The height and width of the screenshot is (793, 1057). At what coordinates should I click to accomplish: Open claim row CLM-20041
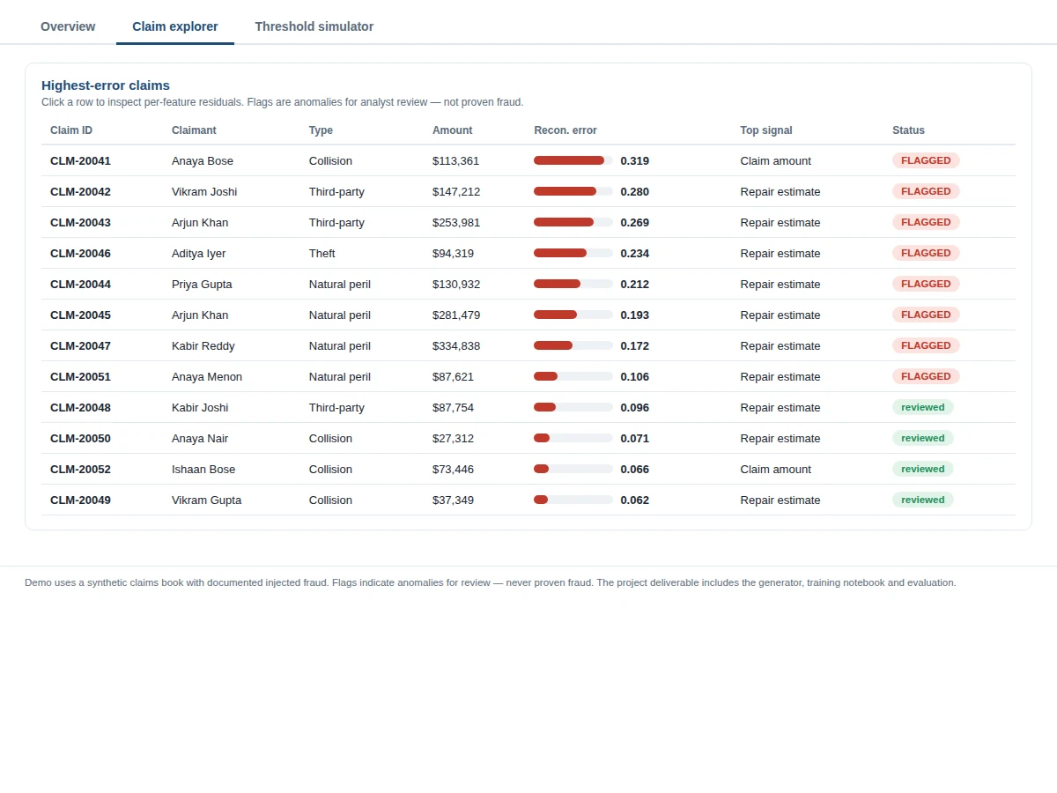[x=528, y=160]
